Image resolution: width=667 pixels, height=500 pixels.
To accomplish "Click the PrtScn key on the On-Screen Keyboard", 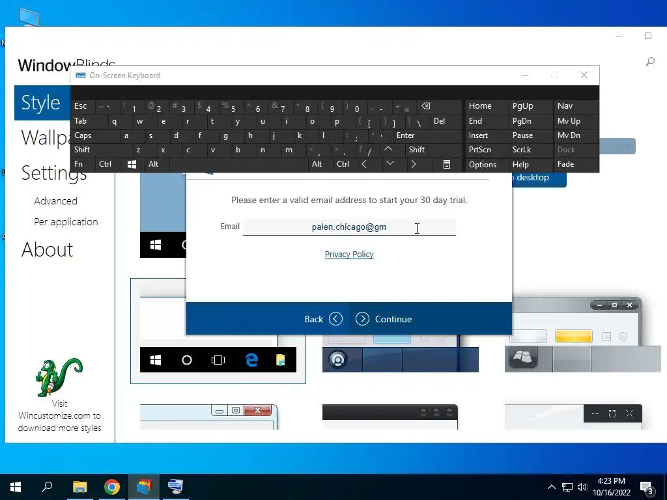I will pyautogui.click(x=486, y=150).
